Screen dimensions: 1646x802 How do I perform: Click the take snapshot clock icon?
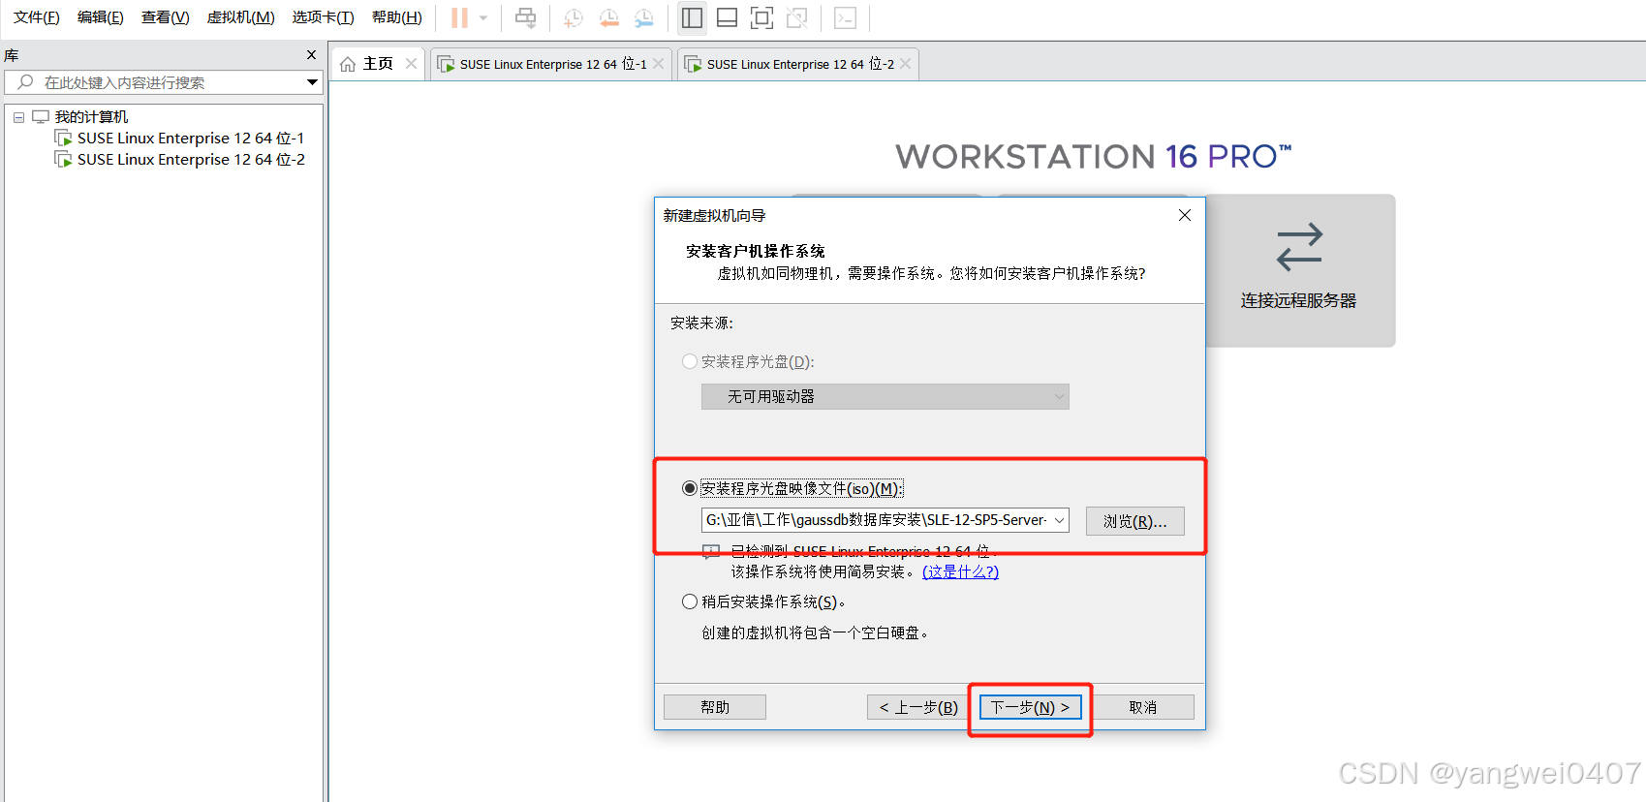pyautogui.click(x=574, y=17)
